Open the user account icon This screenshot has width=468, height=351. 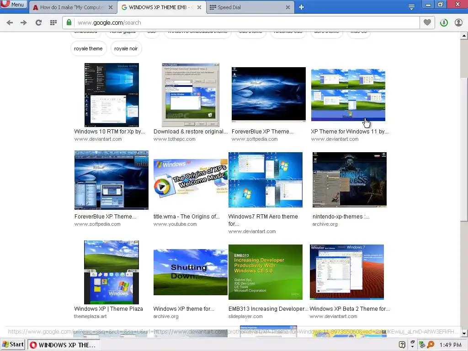(x=458, y=23)
